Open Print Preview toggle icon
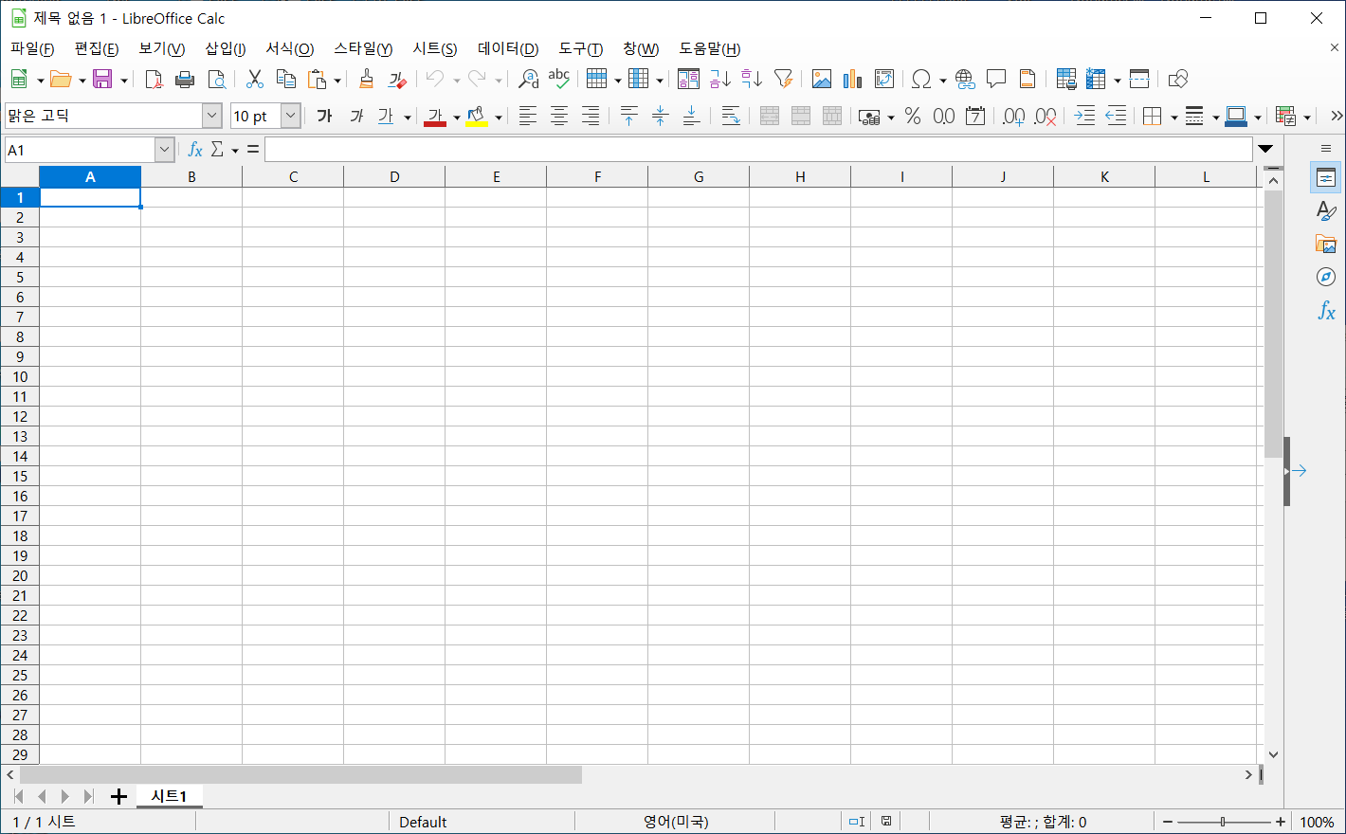The image size is (1346, 834). coord(216,80)
